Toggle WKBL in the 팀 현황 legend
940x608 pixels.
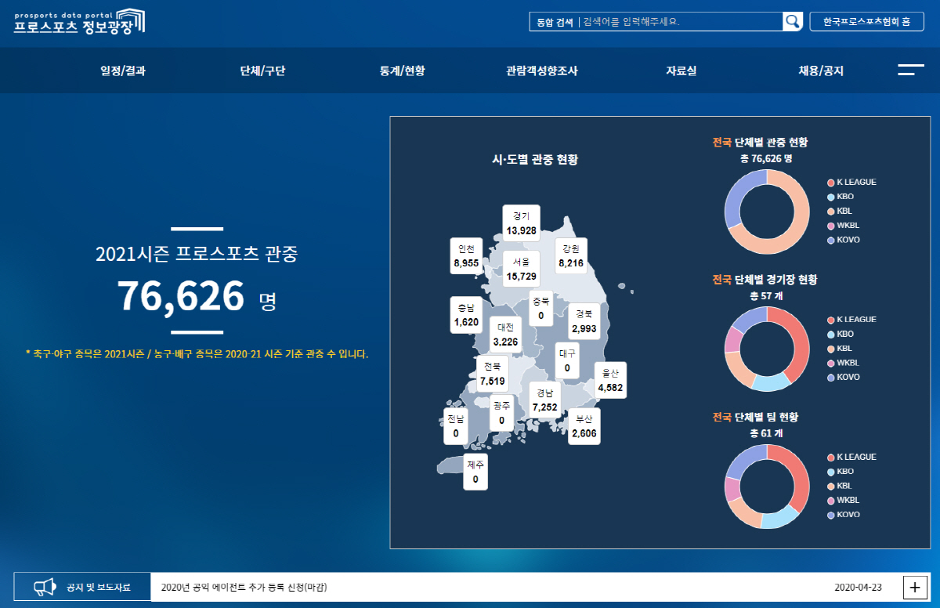point(844,500)
